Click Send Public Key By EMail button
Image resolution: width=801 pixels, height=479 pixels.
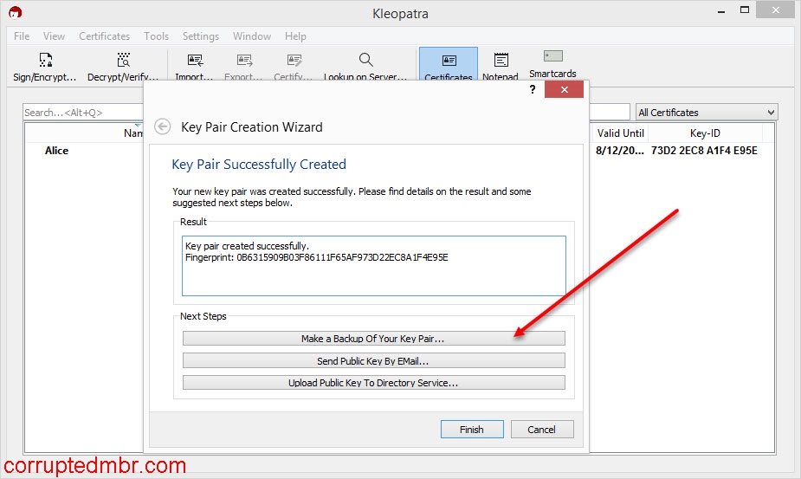(373, 361)
